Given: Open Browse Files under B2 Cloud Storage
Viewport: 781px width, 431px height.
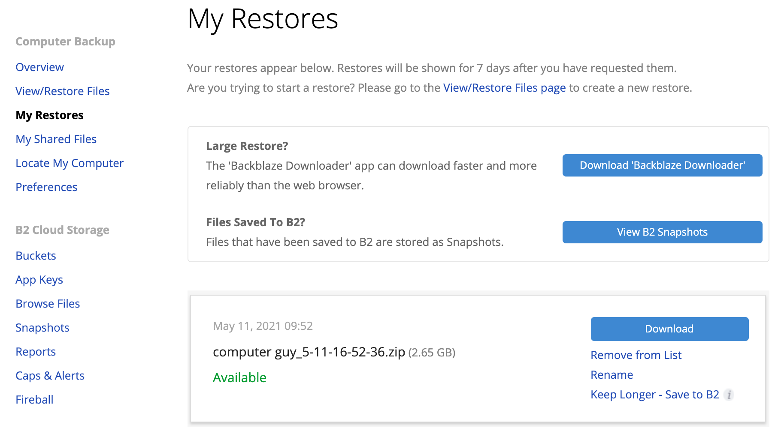Looking at the screenshot, I should pos(48,304).
